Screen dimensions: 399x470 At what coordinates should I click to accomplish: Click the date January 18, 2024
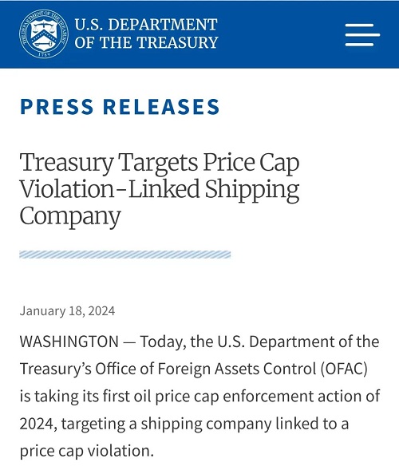[x=67, y=311]
